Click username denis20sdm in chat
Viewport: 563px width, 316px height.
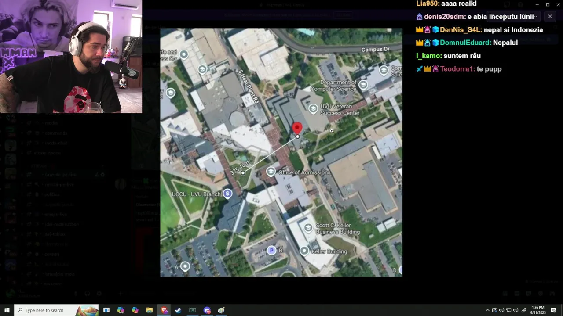click(x=444, y=17)
